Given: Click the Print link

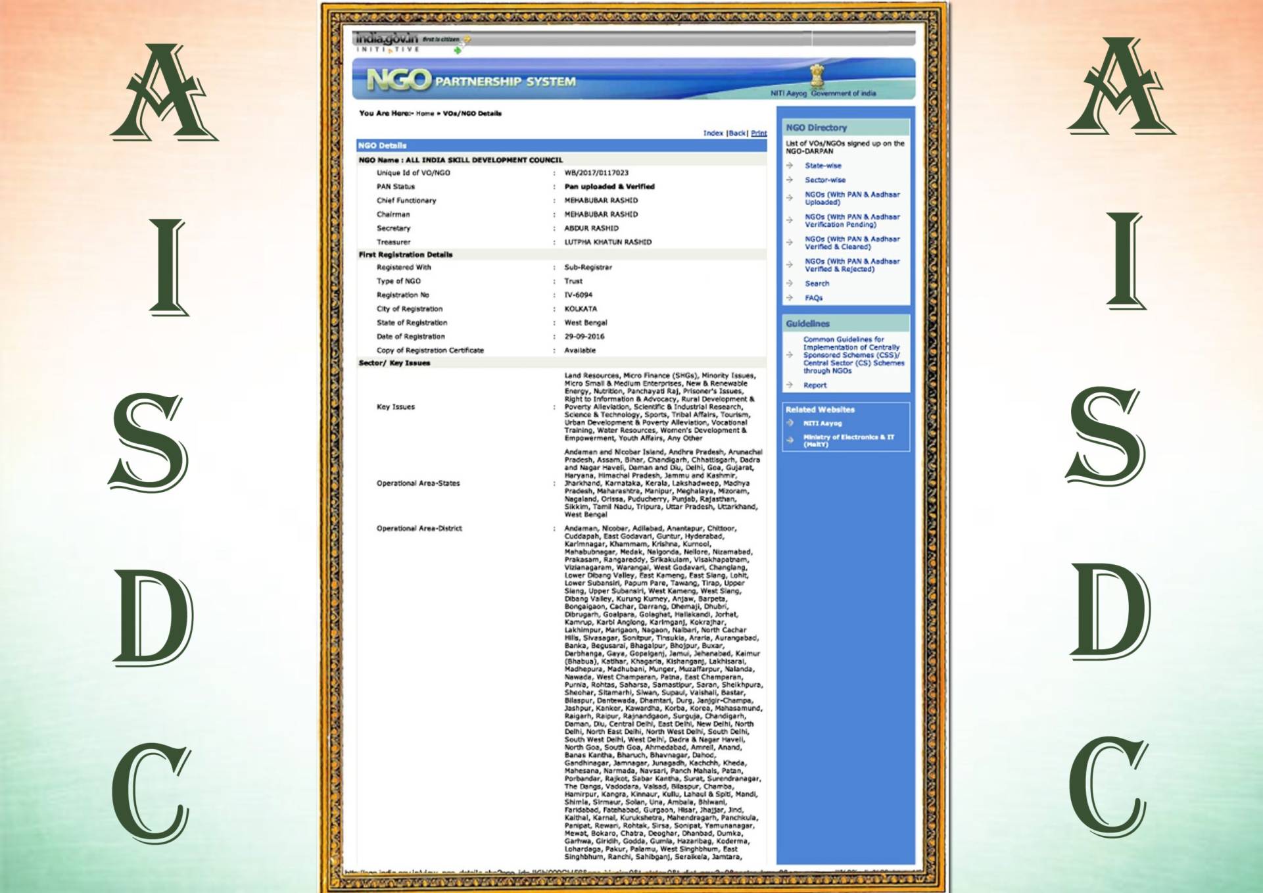Looking at the screenshot, I should [759, 133].
